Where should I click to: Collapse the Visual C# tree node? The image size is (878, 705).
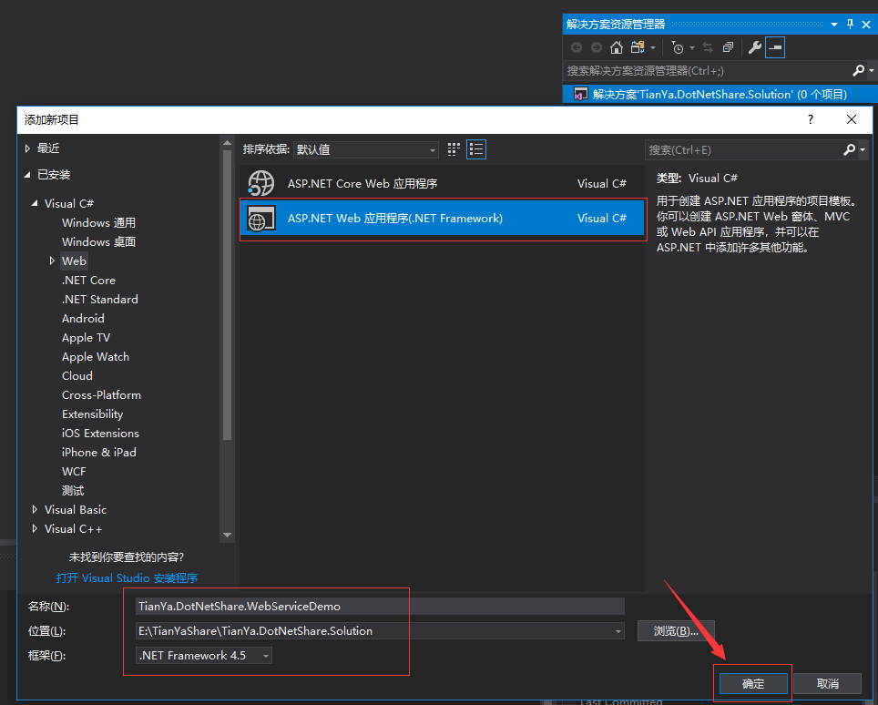35,203
